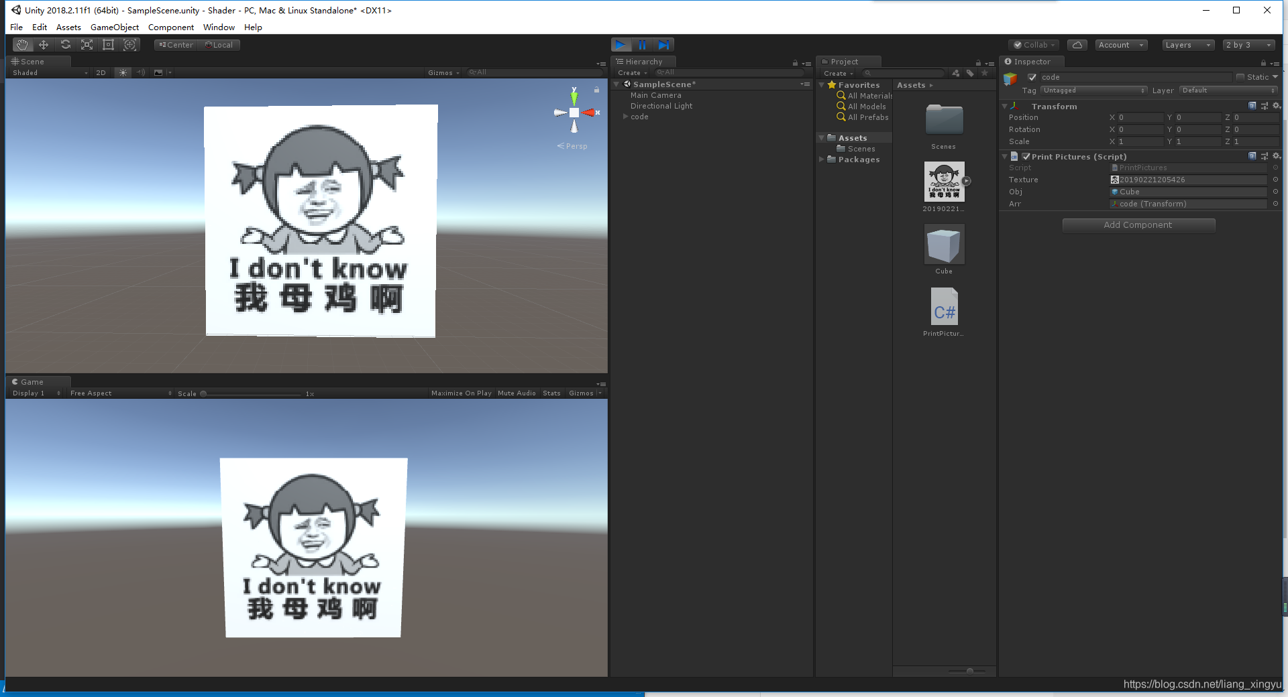Open the Edit menu
The image size is (1288, 697).
(40, 27)
